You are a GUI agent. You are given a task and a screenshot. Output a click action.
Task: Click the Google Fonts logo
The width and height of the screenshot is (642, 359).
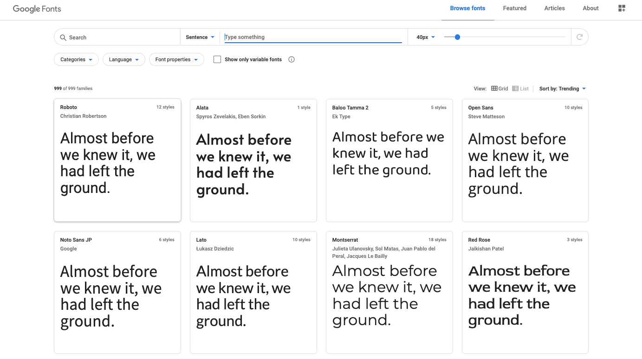click(37, 9)
